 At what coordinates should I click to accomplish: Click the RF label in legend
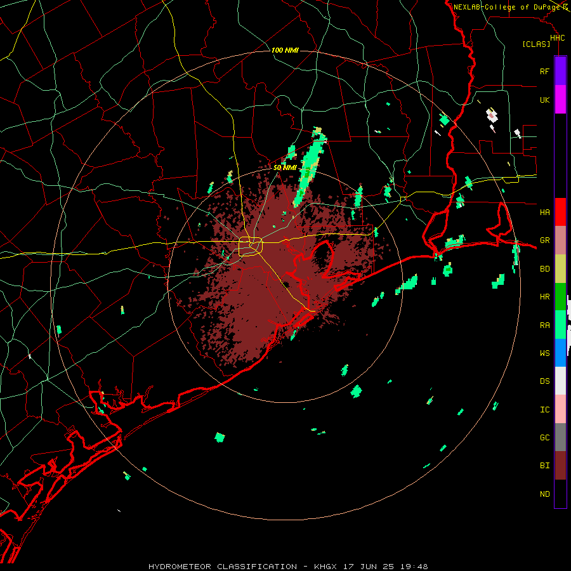point(544,71)
